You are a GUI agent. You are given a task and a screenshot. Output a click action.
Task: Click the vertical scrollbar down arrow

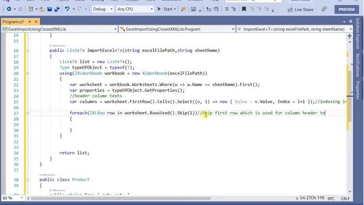(x=350, y=191)
